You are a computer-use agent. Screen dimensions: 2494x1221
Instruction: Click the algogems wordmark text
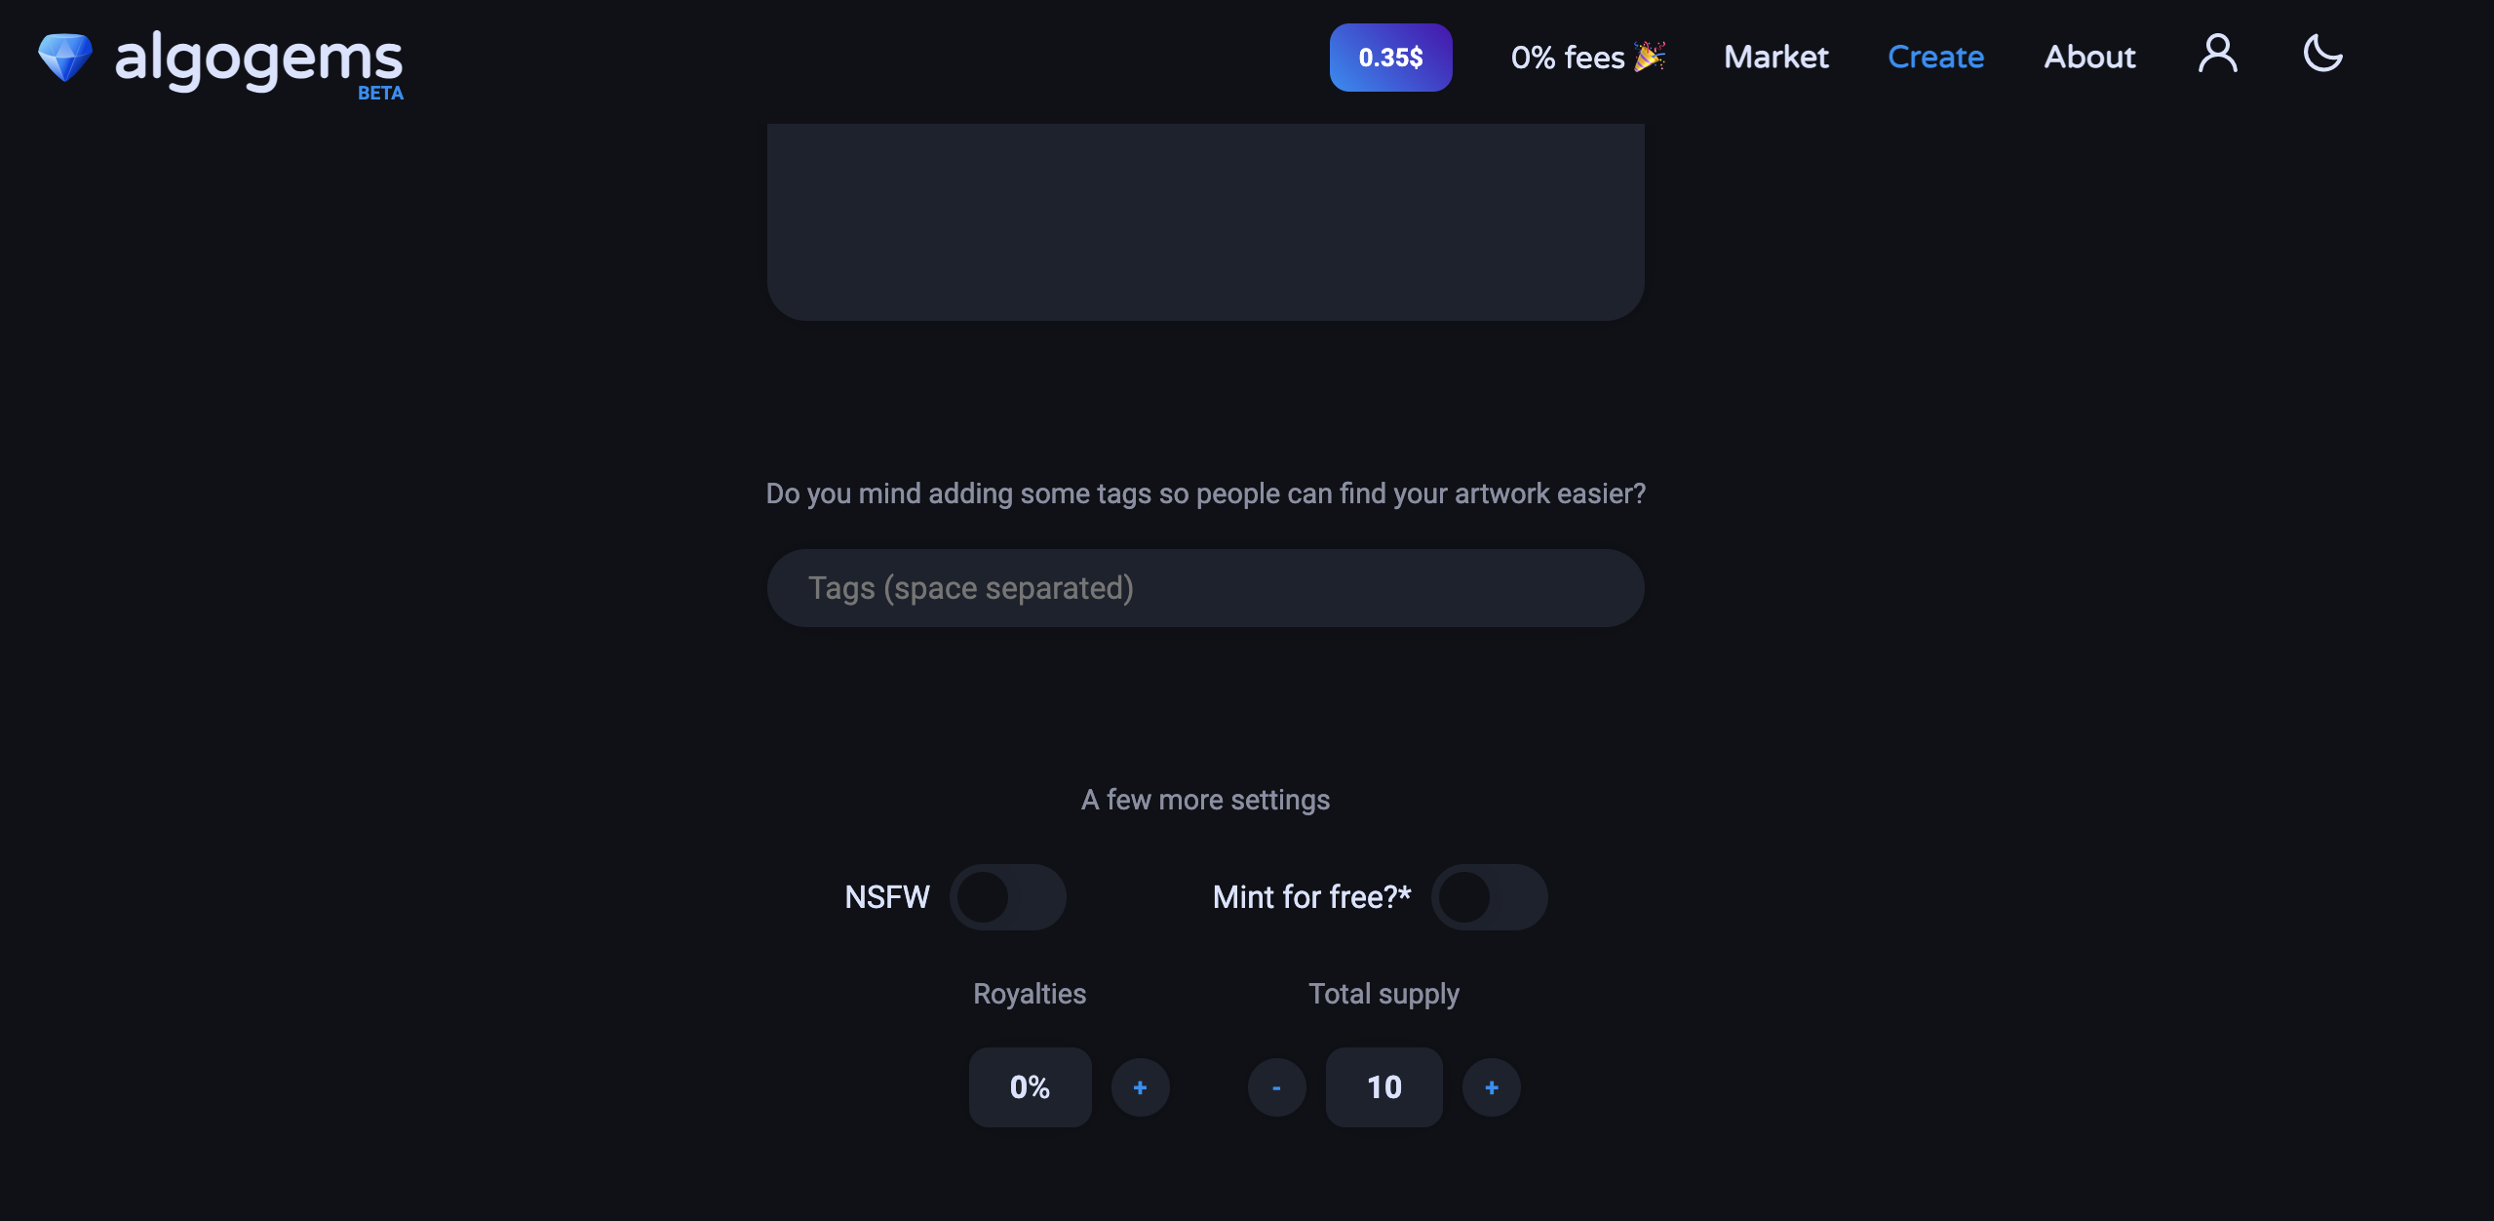point(258,60)
